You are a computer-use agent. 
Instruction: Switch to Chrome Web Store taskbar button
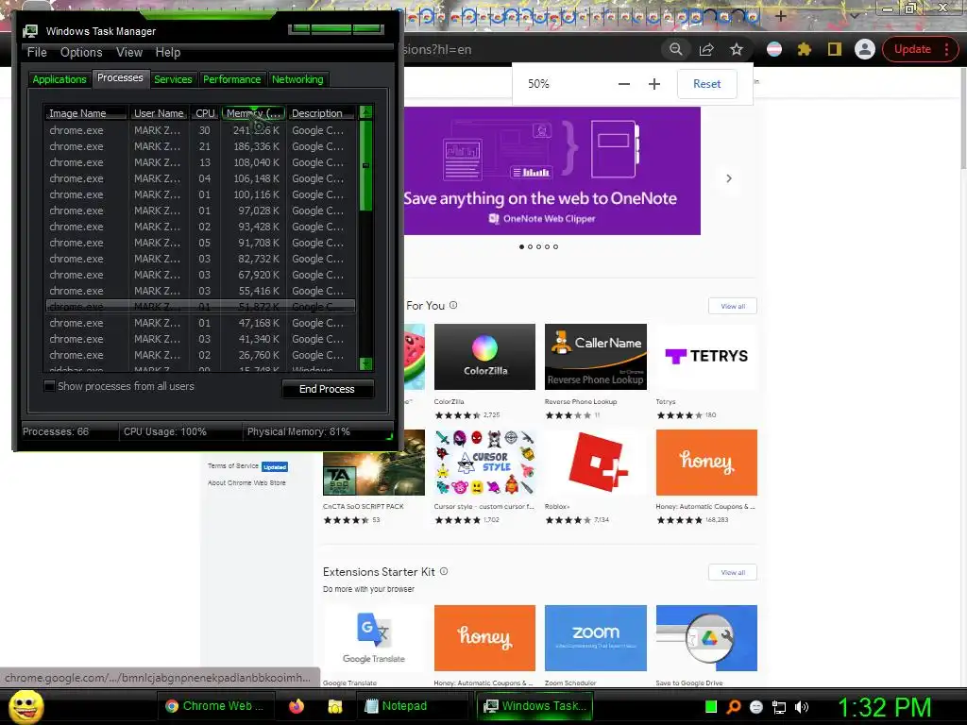point(214,706)
